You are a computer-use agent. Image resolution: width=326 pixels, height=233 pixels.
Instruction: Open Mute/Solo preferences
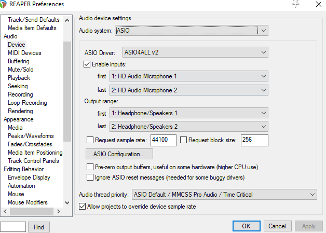[21, 70]
